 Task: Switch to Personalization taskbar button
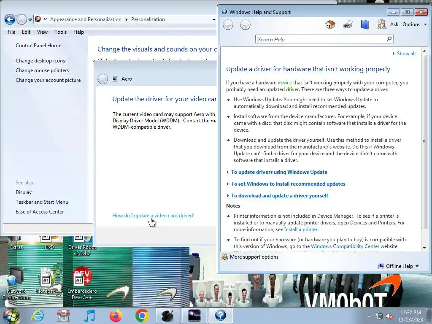click(x=194, y=316)
